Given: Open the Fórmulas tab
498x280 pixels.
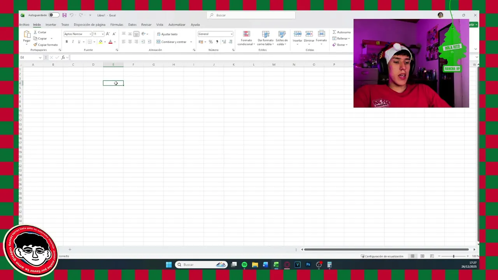Looking at the screenshot, I should (x=117, y=24).
